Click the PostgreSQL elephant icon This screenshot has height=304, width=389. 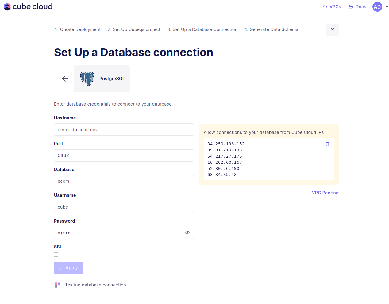pos(87,79)
